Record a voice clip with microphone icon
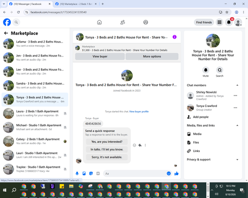This screenshot has width=248, height=198. point(77,173)
